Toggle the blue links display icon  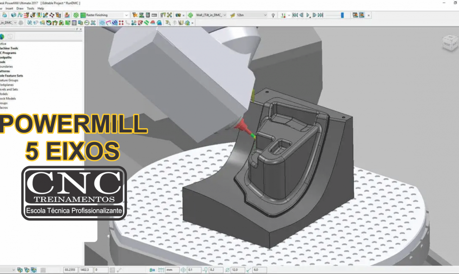coord(115,23)
